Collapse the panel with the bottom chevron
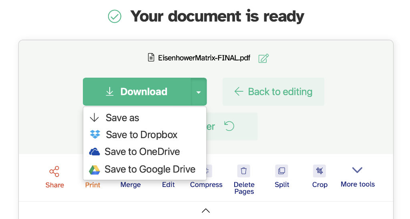The width and height of the screenshot is (410, 219). (x=206, y=211)
